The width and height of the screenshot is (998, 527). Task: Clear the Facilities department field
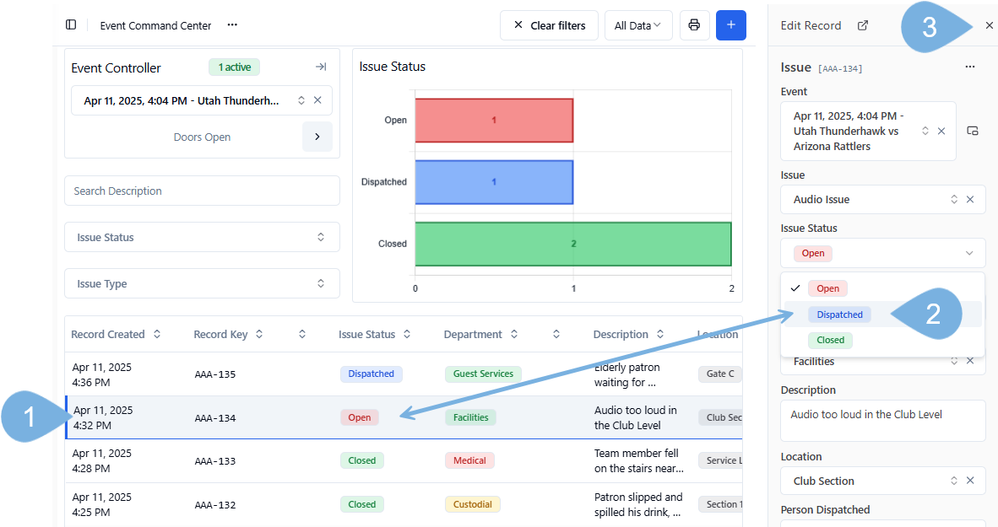(x=970, y=361)
